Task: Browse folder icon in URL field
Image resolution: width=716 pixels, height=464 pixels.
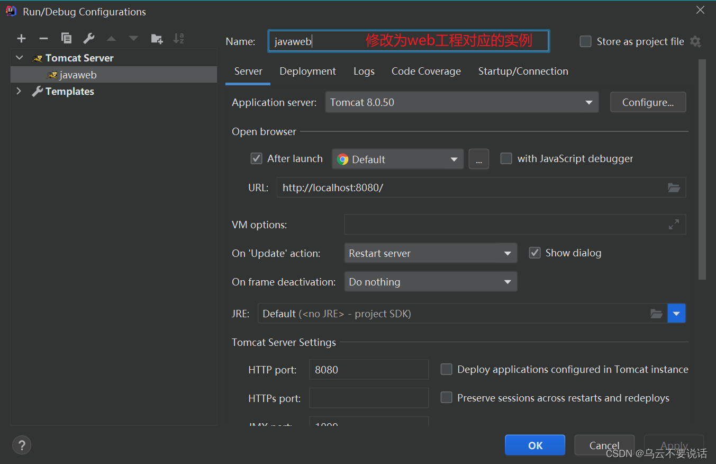Action: tap(674, 188)
